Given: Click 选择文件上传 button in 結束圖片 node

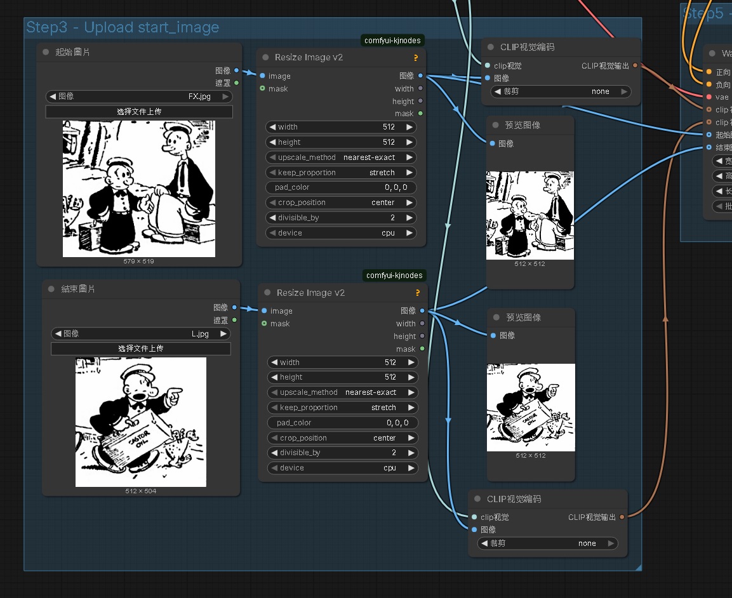Looking at the screenshot, I should pyautogui.click(x=140, y=349).
